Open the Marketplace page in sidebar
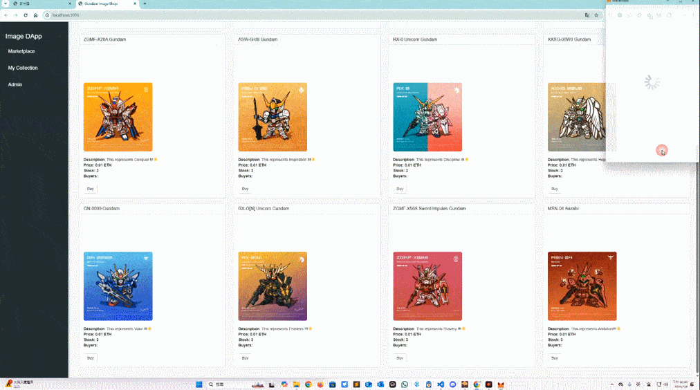This screenshot has height=390, width=700. pyautogui.click(x=21, y=51)
